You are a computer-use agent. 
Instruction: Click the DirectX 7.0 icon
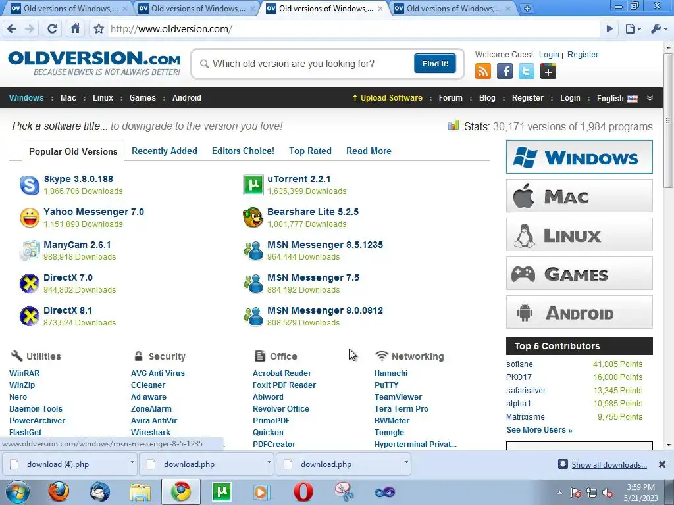29,283
